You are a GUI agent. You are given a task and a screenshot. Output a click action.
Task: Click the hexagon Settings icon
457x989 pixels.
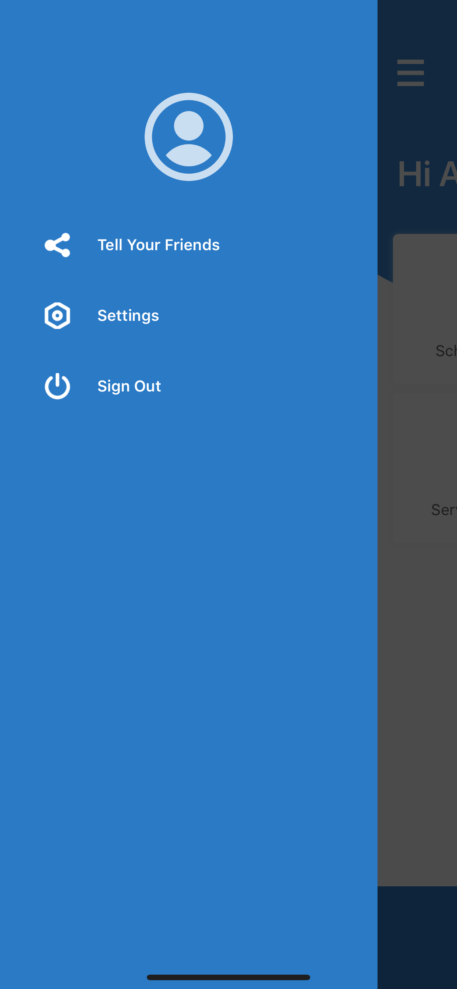click(x=57, y=316)
